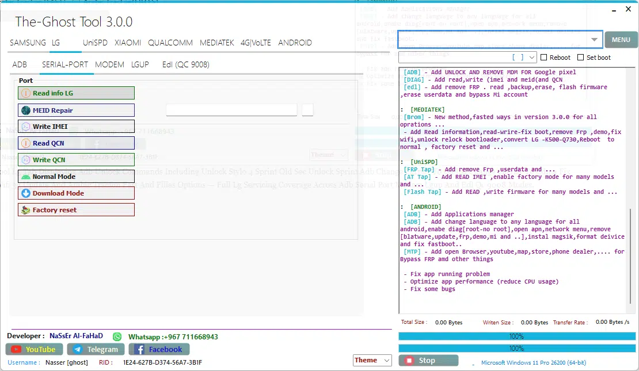Open the MODEM sub-tab
Image resolution: width=639 pixels, height=371 pixels.
click(x=109, y=65)
